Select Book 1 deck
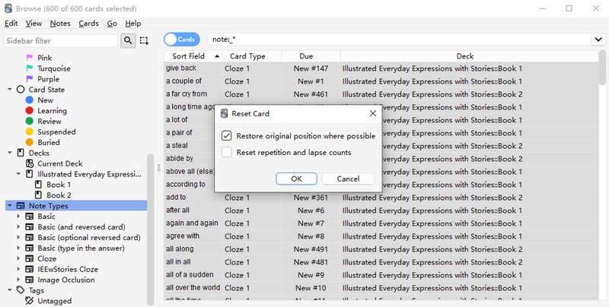The height and width of the screenshot is (307, 609). coord(59,185)
